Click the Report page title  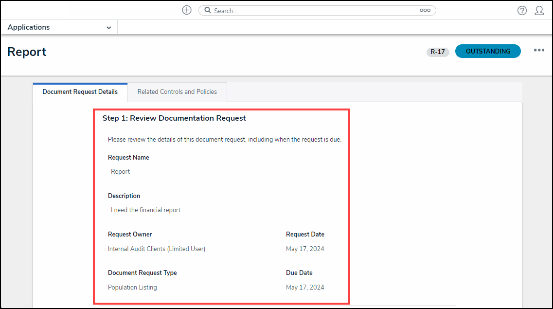[x=27, y=52]
